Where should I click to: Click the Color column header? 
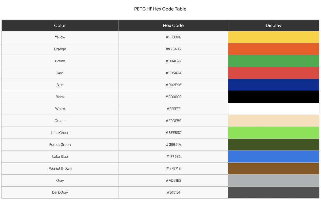pyautogui.click(x=60, y=25)
